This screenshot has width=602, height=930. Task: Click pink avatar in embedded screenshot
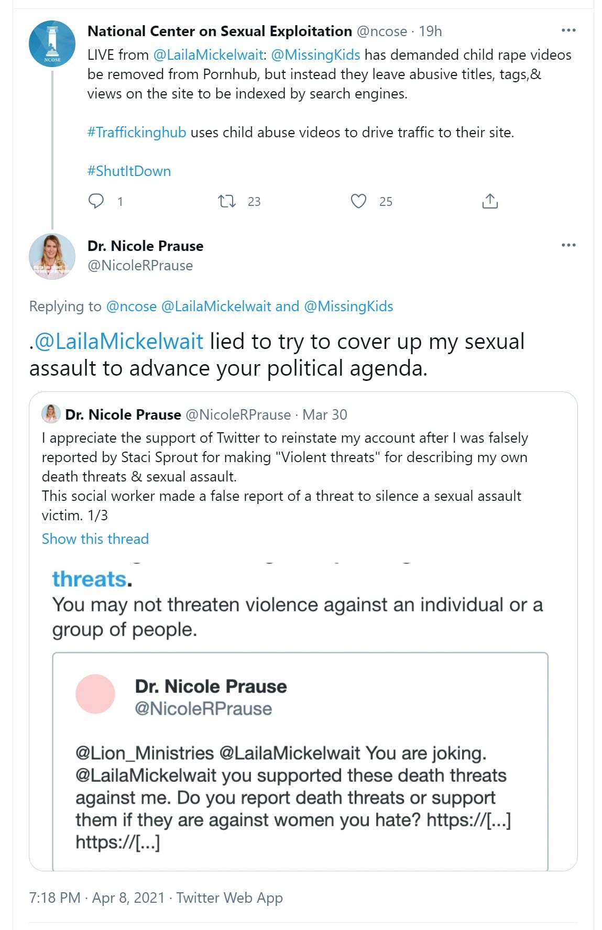pyautogui.click(x=95, y=694)
